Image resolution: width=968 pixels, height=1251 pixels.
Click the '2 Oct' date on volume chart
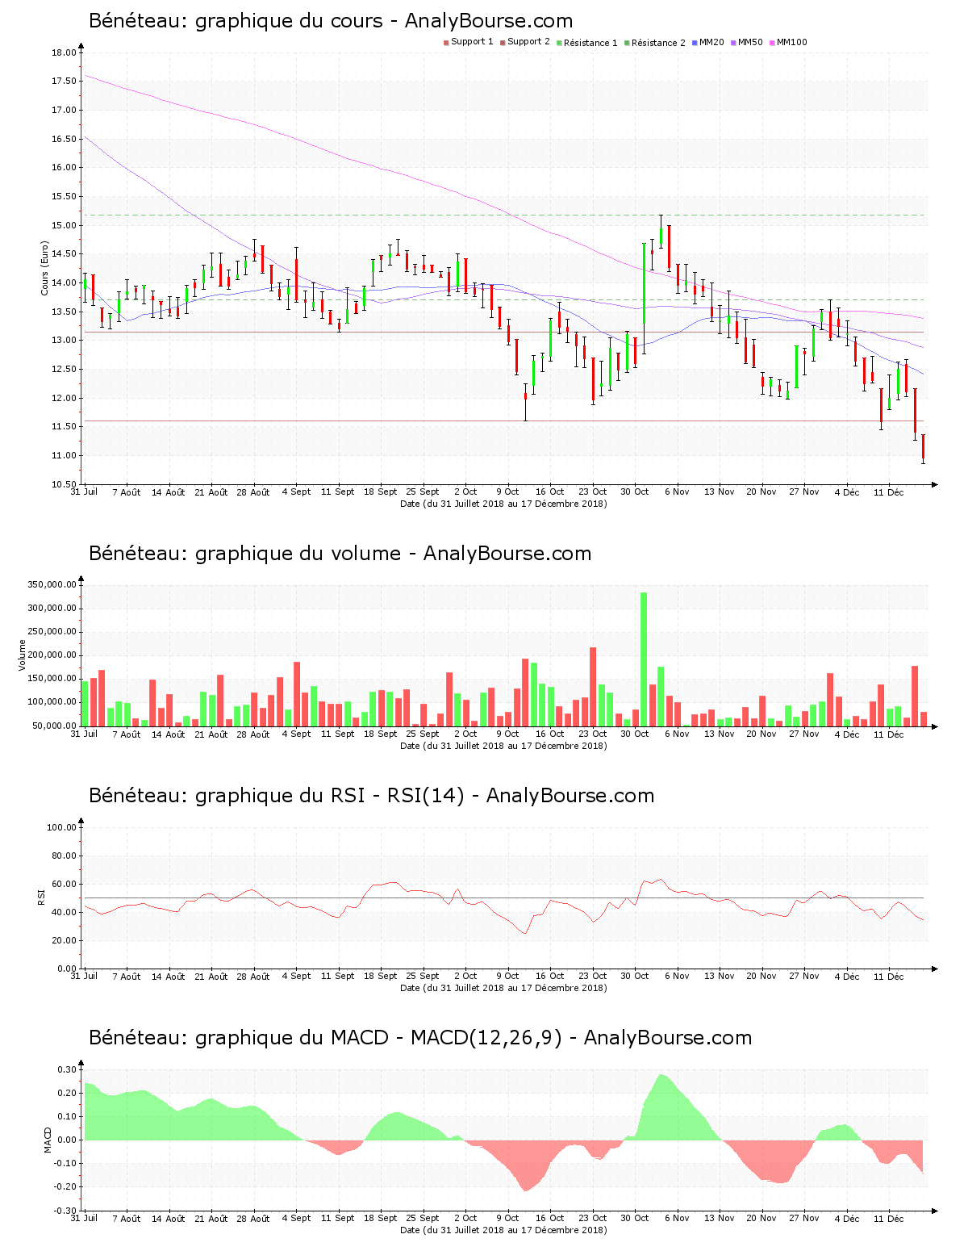[465, 734]
